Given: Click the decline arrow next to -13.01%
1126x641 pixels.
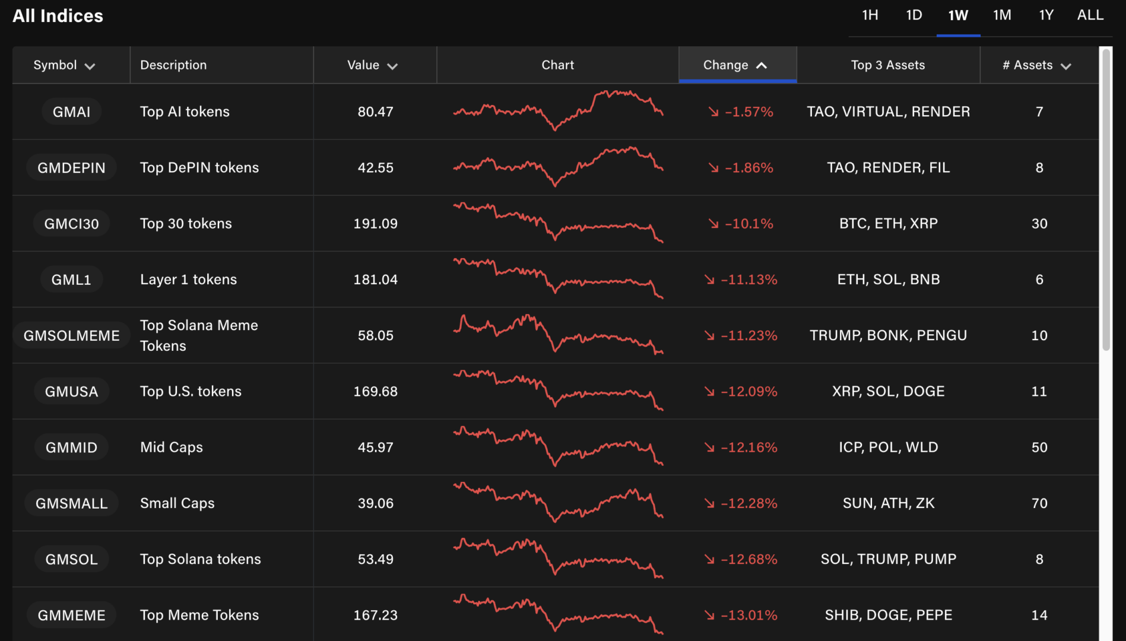Looking at the screenshot, I should pyautogui.click(x=709, y=615).
